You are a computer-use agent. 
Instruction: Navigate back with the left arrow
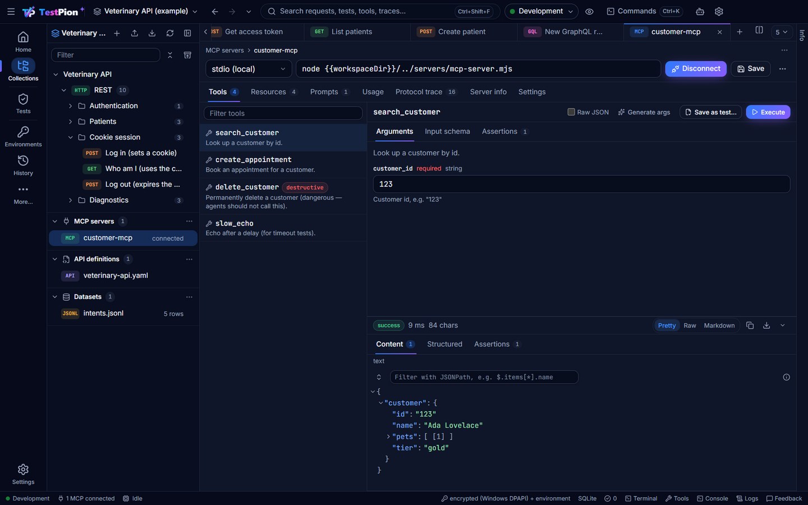tap(215, 11)
